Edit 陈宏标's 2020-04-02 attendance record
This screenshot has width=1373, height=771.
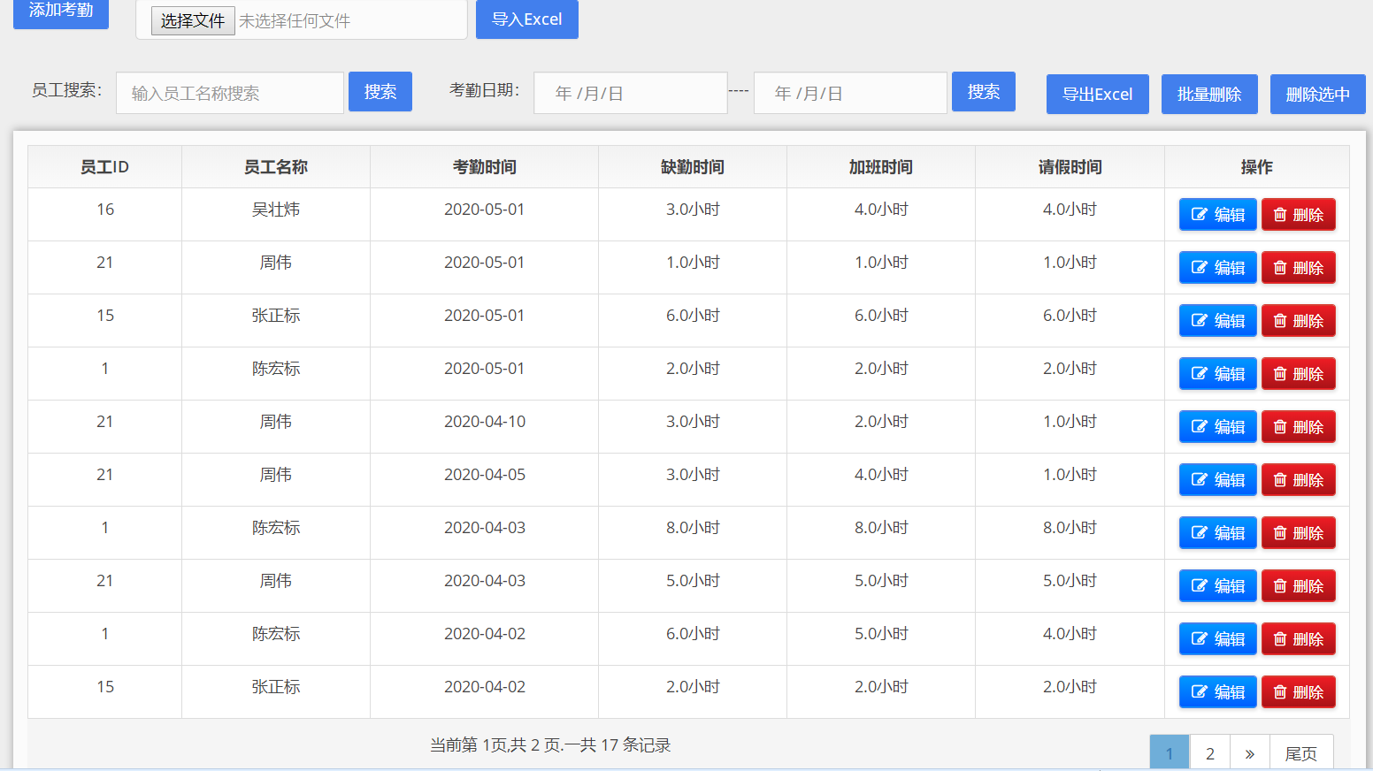1217,638
